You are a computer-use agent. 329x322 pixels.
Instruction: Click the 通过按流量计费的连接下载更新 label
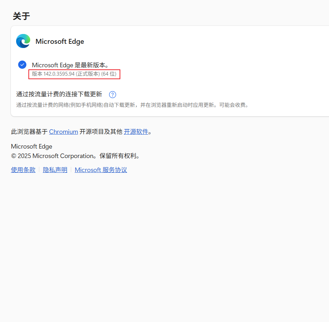[x=59, y=94]
